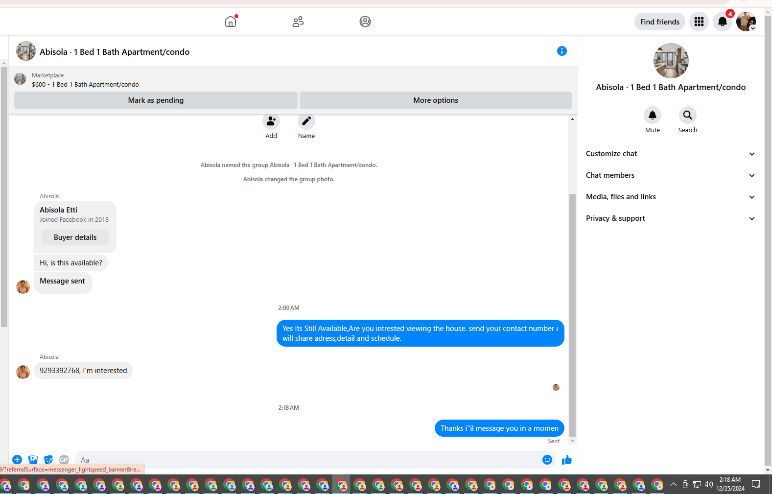Open the emoji picker smiley icon
Viewport: 772px width, 494px height.
547,460
